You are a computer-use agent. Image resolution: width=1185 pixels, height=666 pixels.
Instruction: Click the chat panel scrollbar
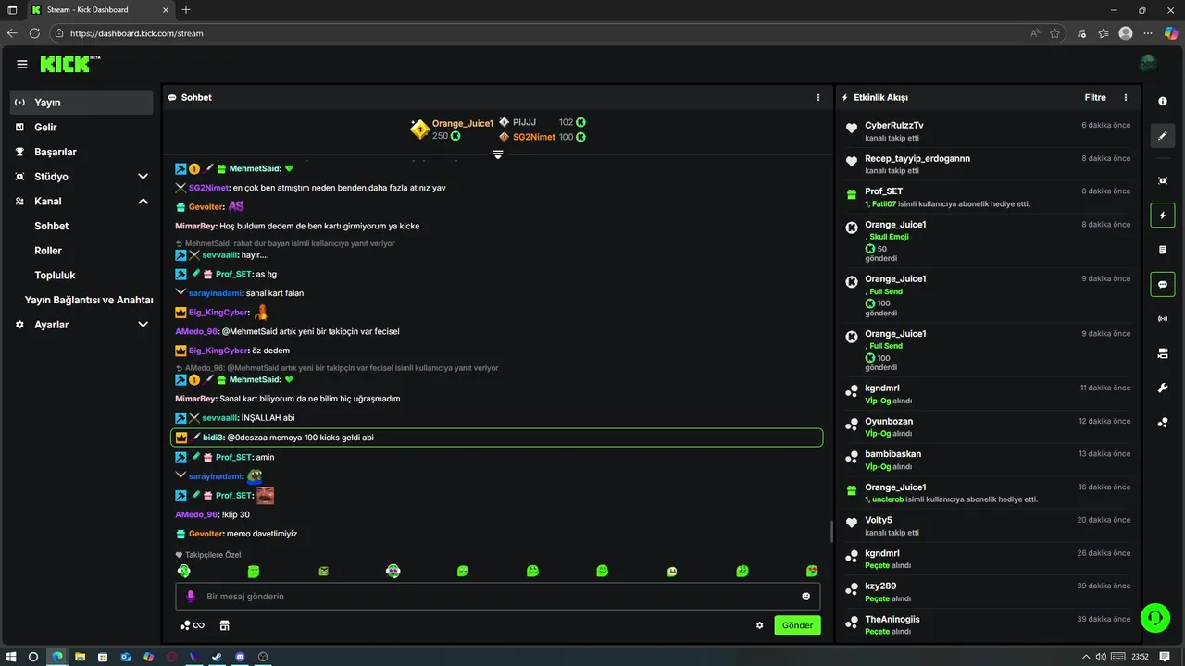click(830, 531)
